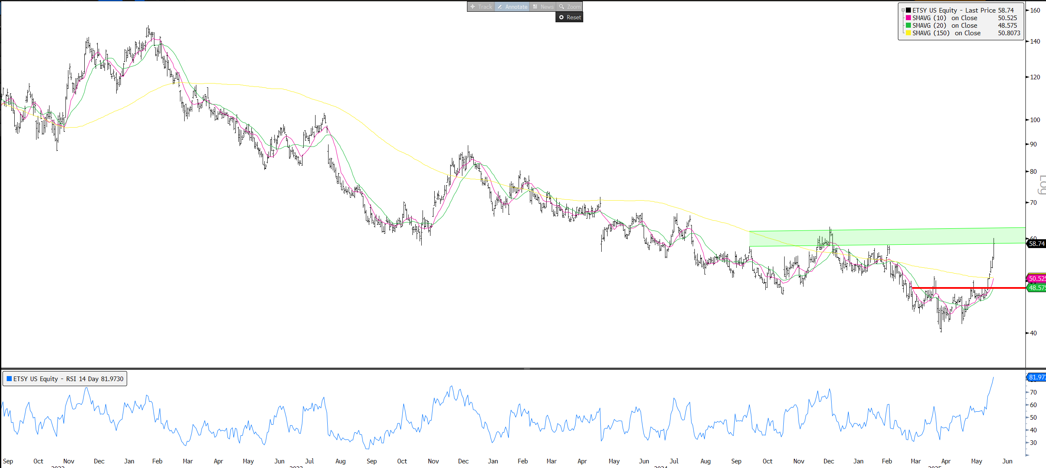Click the blue RSI legend square

(9, 379)
